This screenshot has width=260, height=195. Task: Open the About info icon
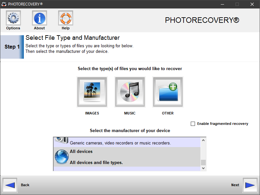pyautogui.click(x=40, y=18)
